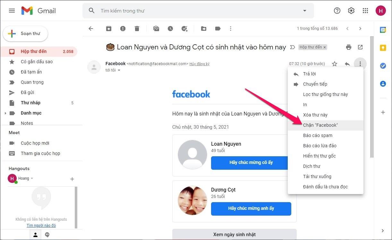This screenshot has width=392, height=240.
Task: Click Xem ngày sinh nhật button
Action: (234, 235)
